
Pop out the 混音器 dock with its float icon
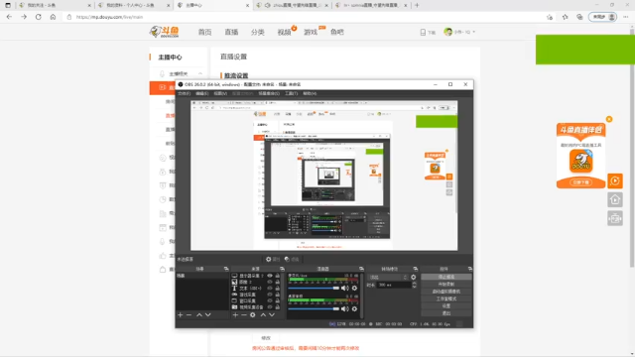tap(361, 269)
